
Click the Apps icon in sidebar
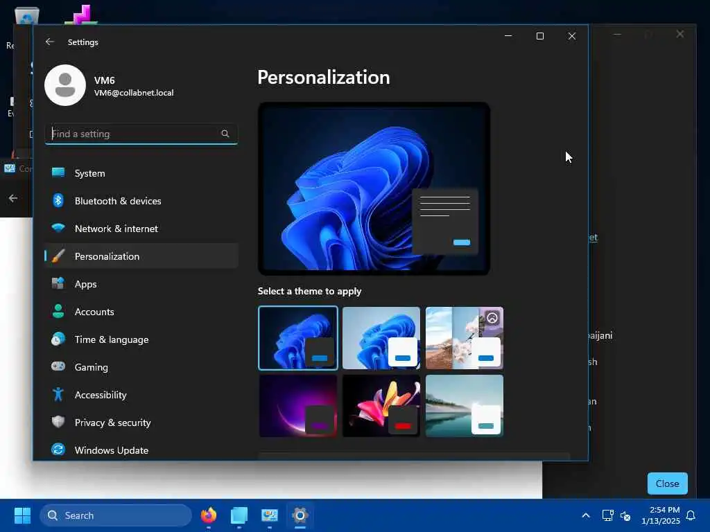(x=58, y=283)
